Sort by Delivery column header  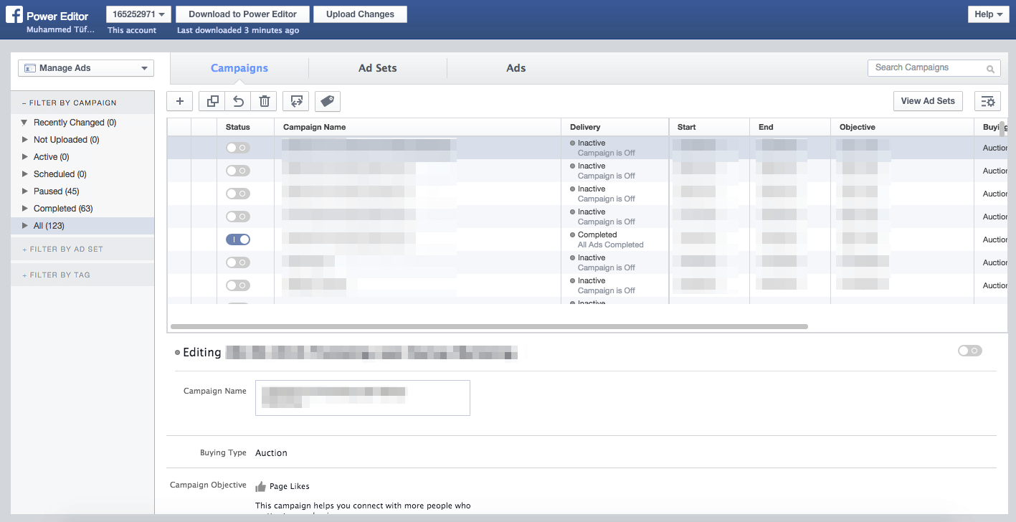pyautogui.click(x=615, y=127)
